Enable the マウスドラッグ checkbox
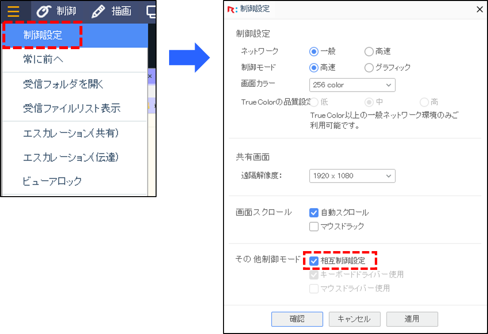The image size is (488, 334). (314, 227)
